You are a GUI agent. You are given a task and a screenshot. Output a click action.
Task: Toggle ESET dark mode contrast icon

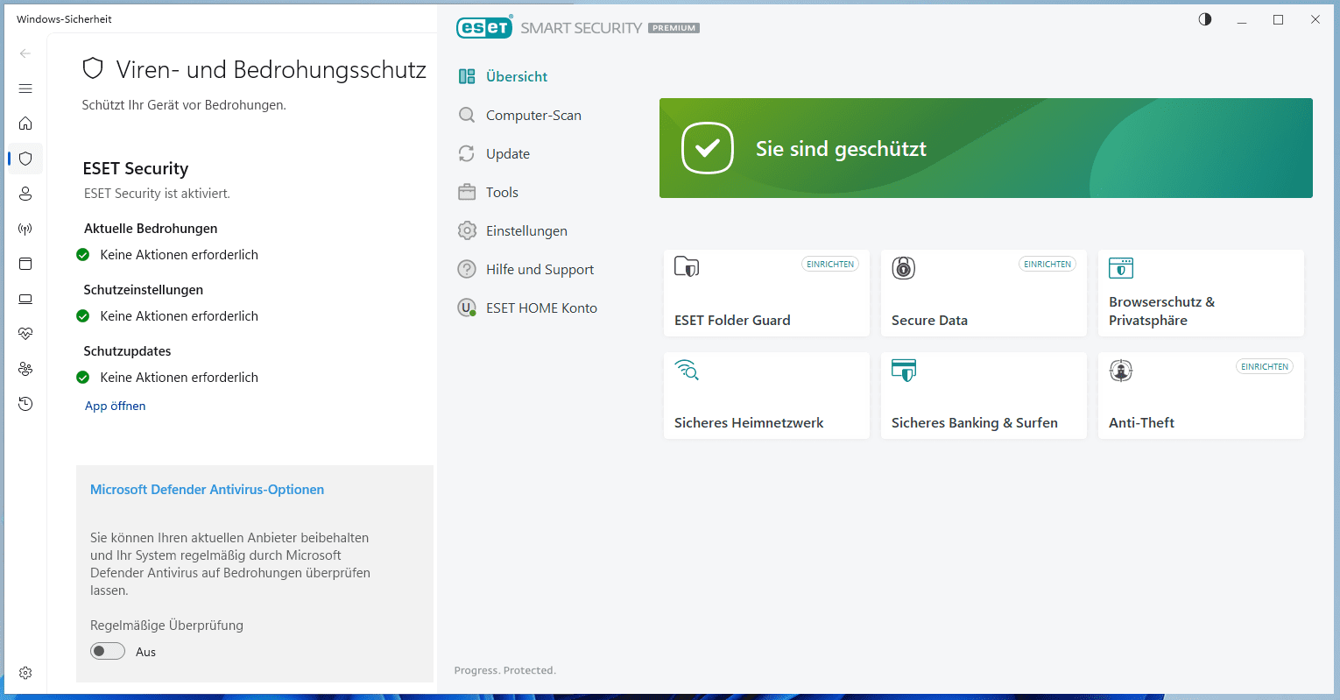(x=1205, y=19)
